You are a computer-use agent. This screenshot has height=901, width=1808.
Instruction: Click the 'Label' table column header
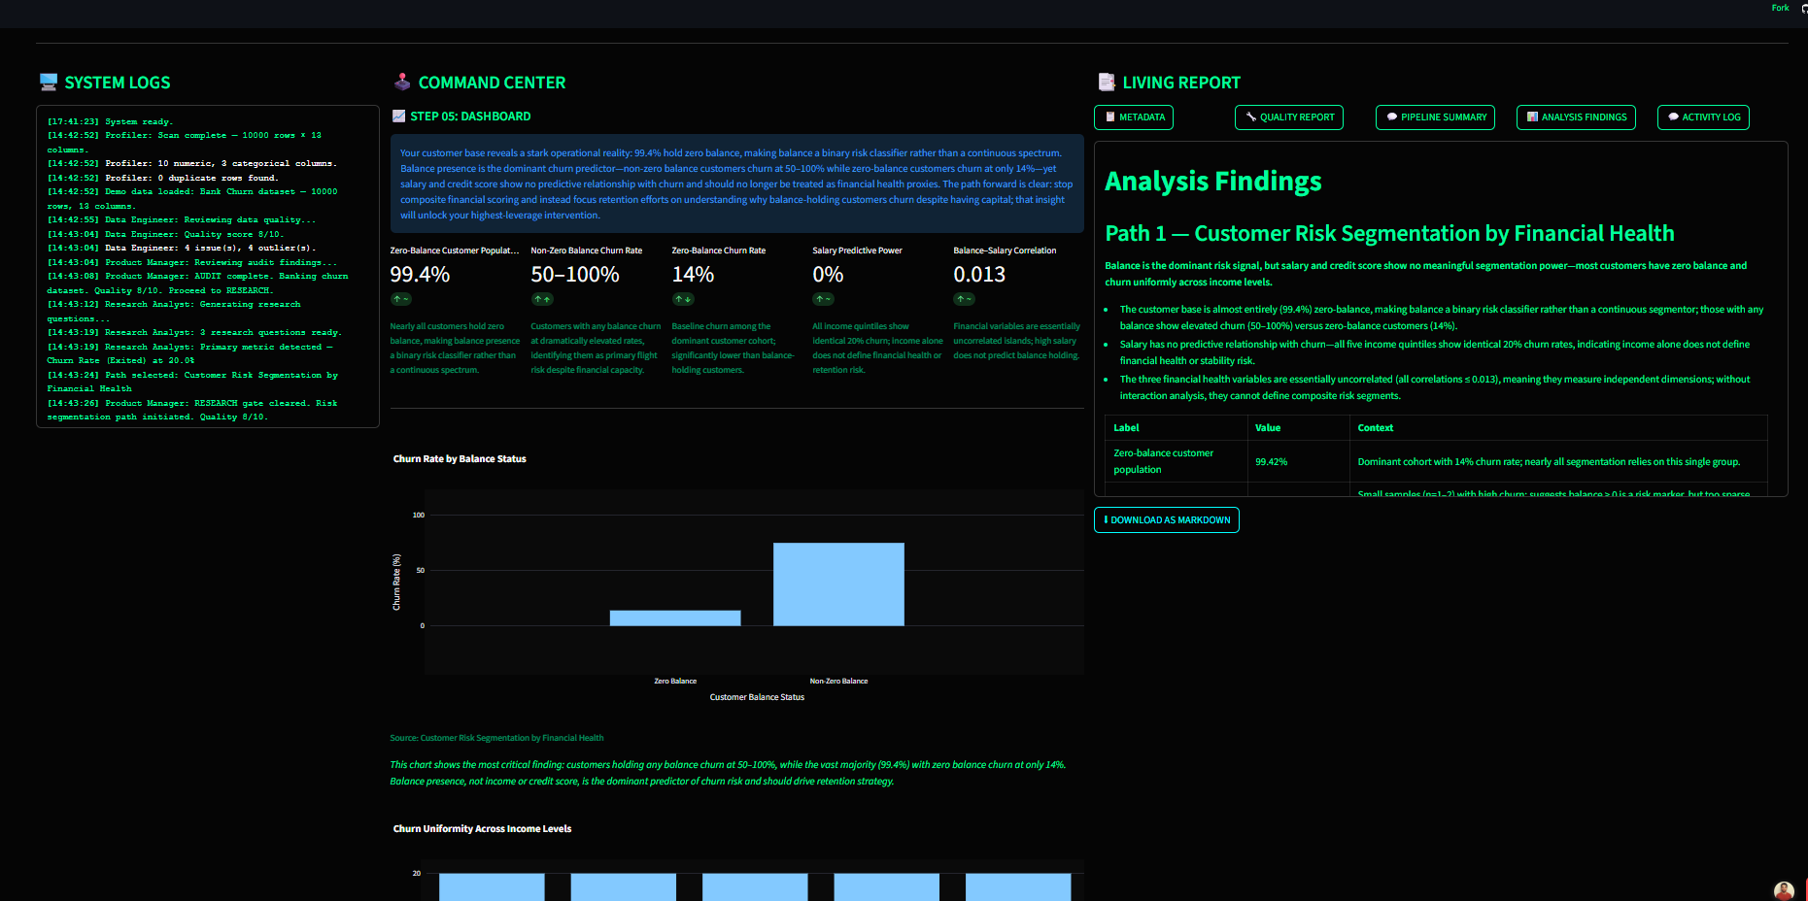pyautogui.click(x=1126, y=428)
